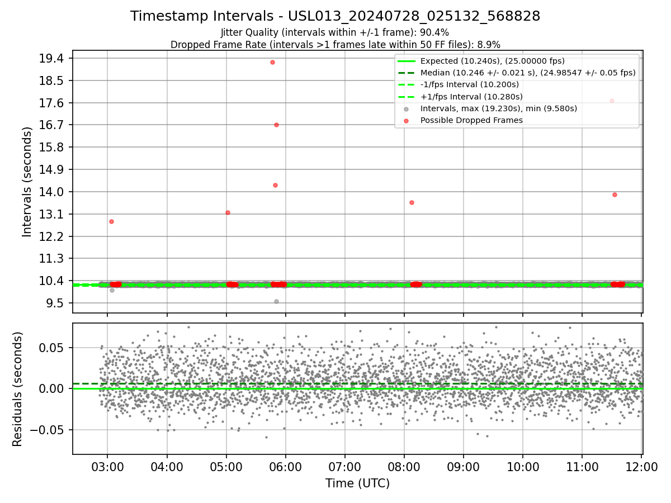
Task: Click the −0.05 residuals tick label
Action: tap(48, 430)
